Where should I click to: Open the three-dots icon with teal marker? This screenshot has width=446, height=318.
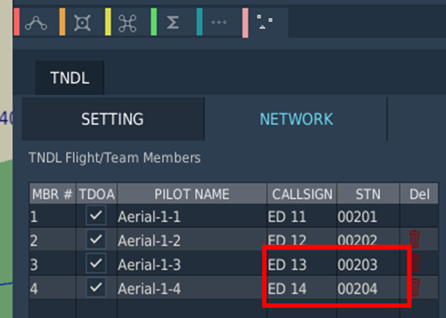click(219, 23)
